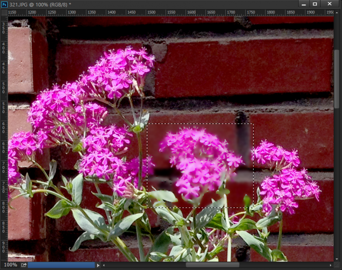Click the window resize grip at bottom-right
The width and height of the screenshot is (342, 270).
[x=337, y=265]
